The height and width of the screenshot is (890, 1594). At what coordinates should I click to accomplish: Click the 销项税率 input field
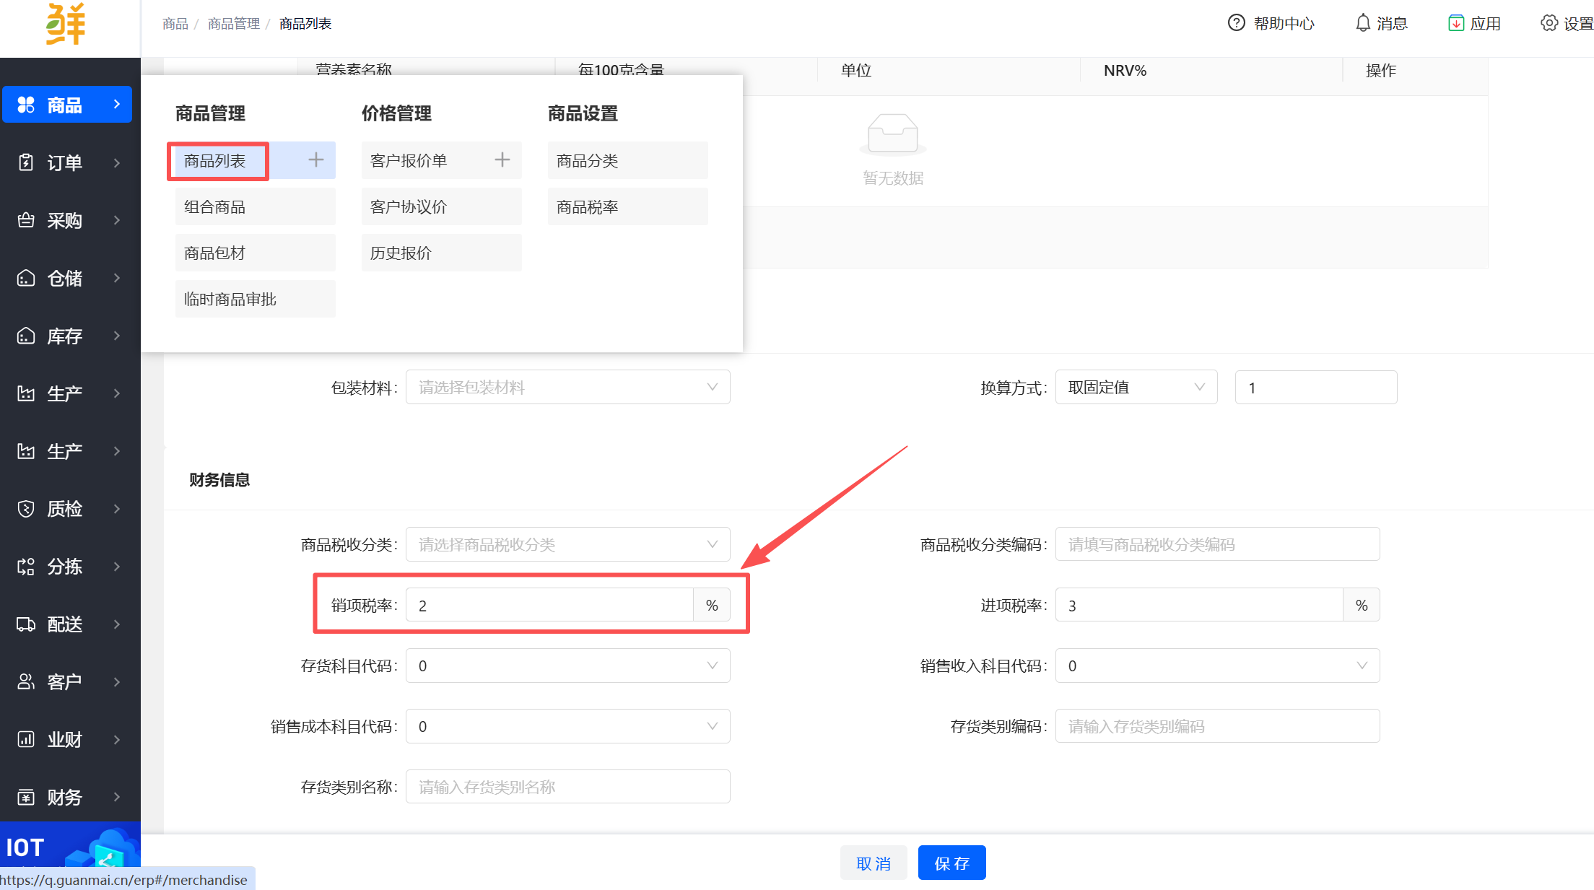(549, 606)
